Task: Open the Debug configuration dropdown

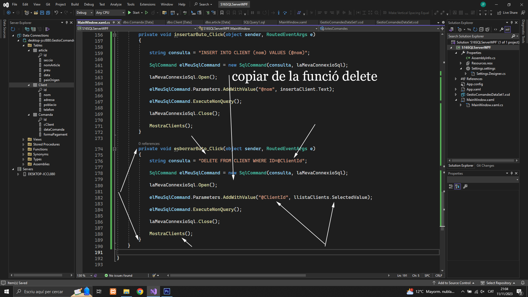Action: click(84, 13)
